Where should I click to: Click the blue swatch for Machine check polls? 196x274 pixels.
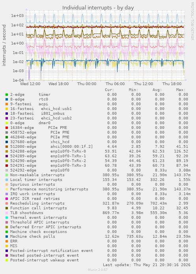tap(7, 237)
